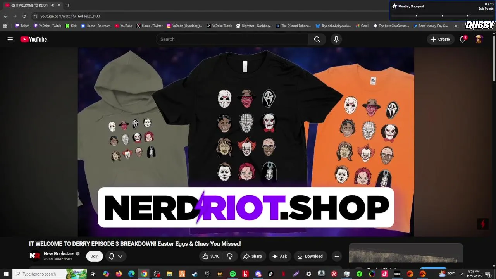Launch Microsoft Edge from the taskbar
The width and height of the screenshot is (496, 279).
(131, 274)
